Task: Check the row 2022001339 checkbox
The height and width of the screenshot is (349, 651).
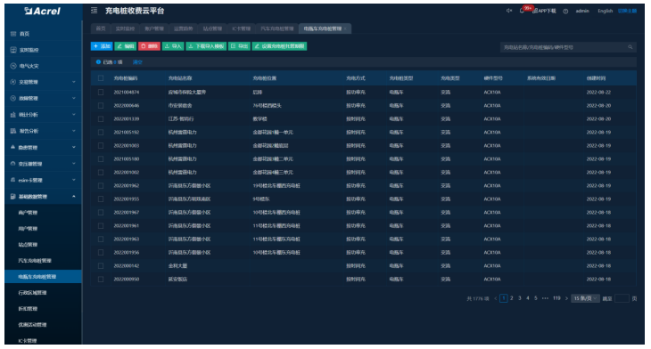Action: (x=101, y=119)
